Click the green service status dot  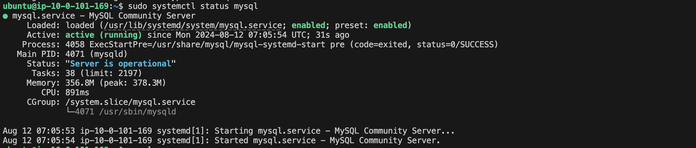point(5,16)
